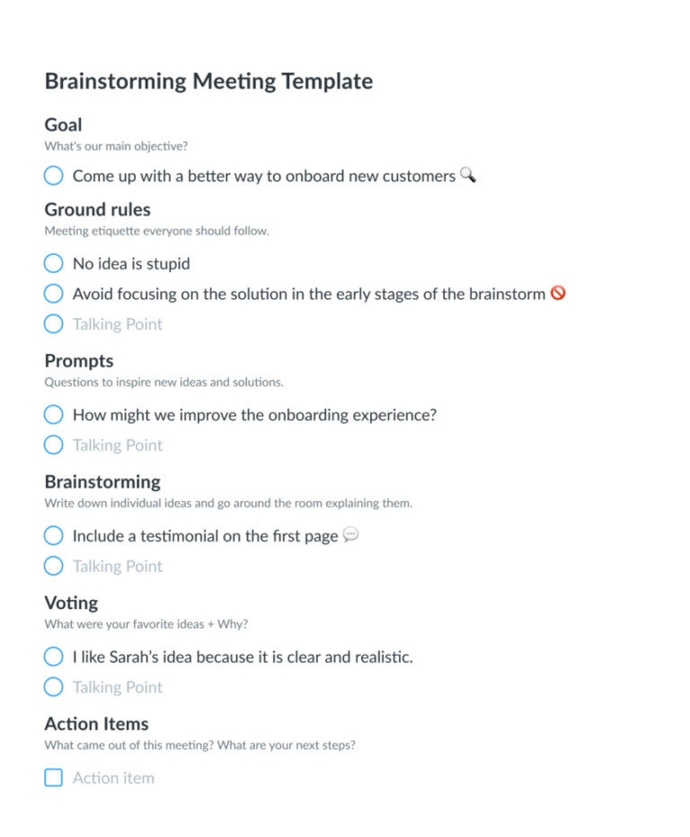
Task: Select the 'Voting' section heading
Action: (71, 603)
